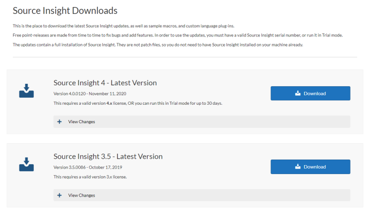Click the Version 3.5.0086 - October 17, 2019 text
Viewport: 370px width, 215px height.
[88, 167]
